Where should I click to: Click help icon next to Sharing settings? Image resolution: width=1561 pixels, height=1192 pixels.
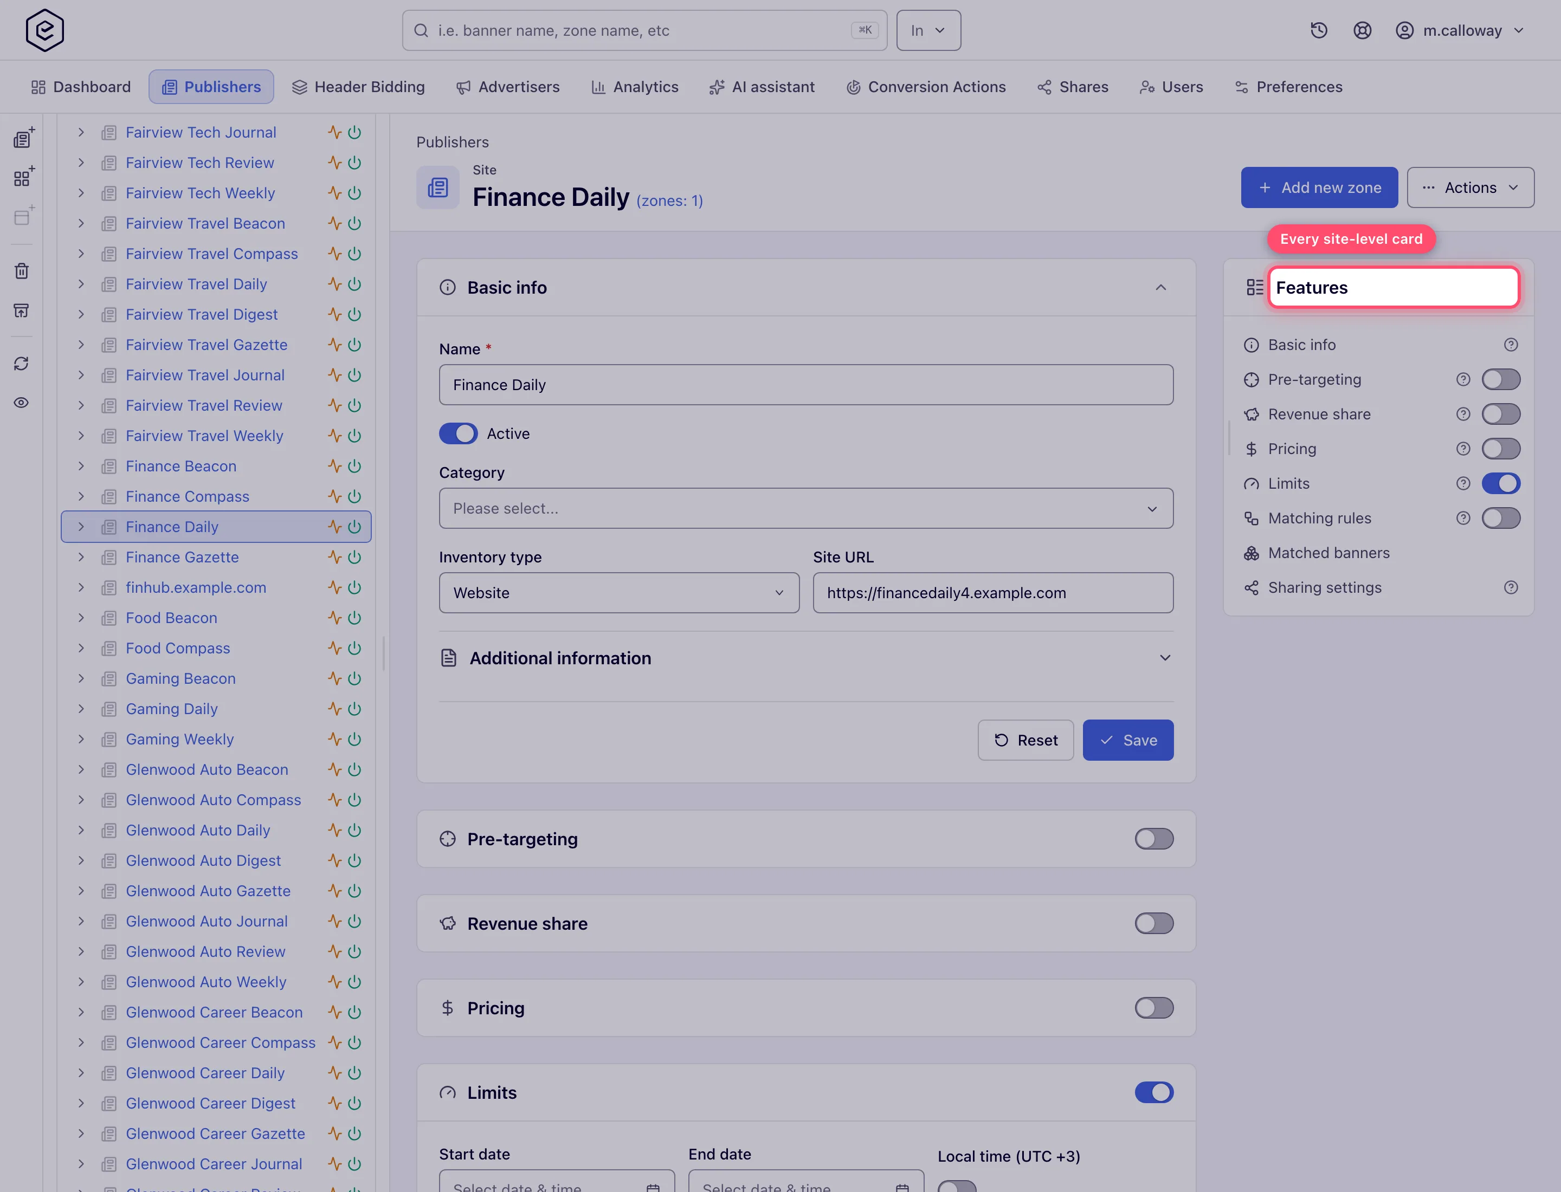coord(1511,587)
